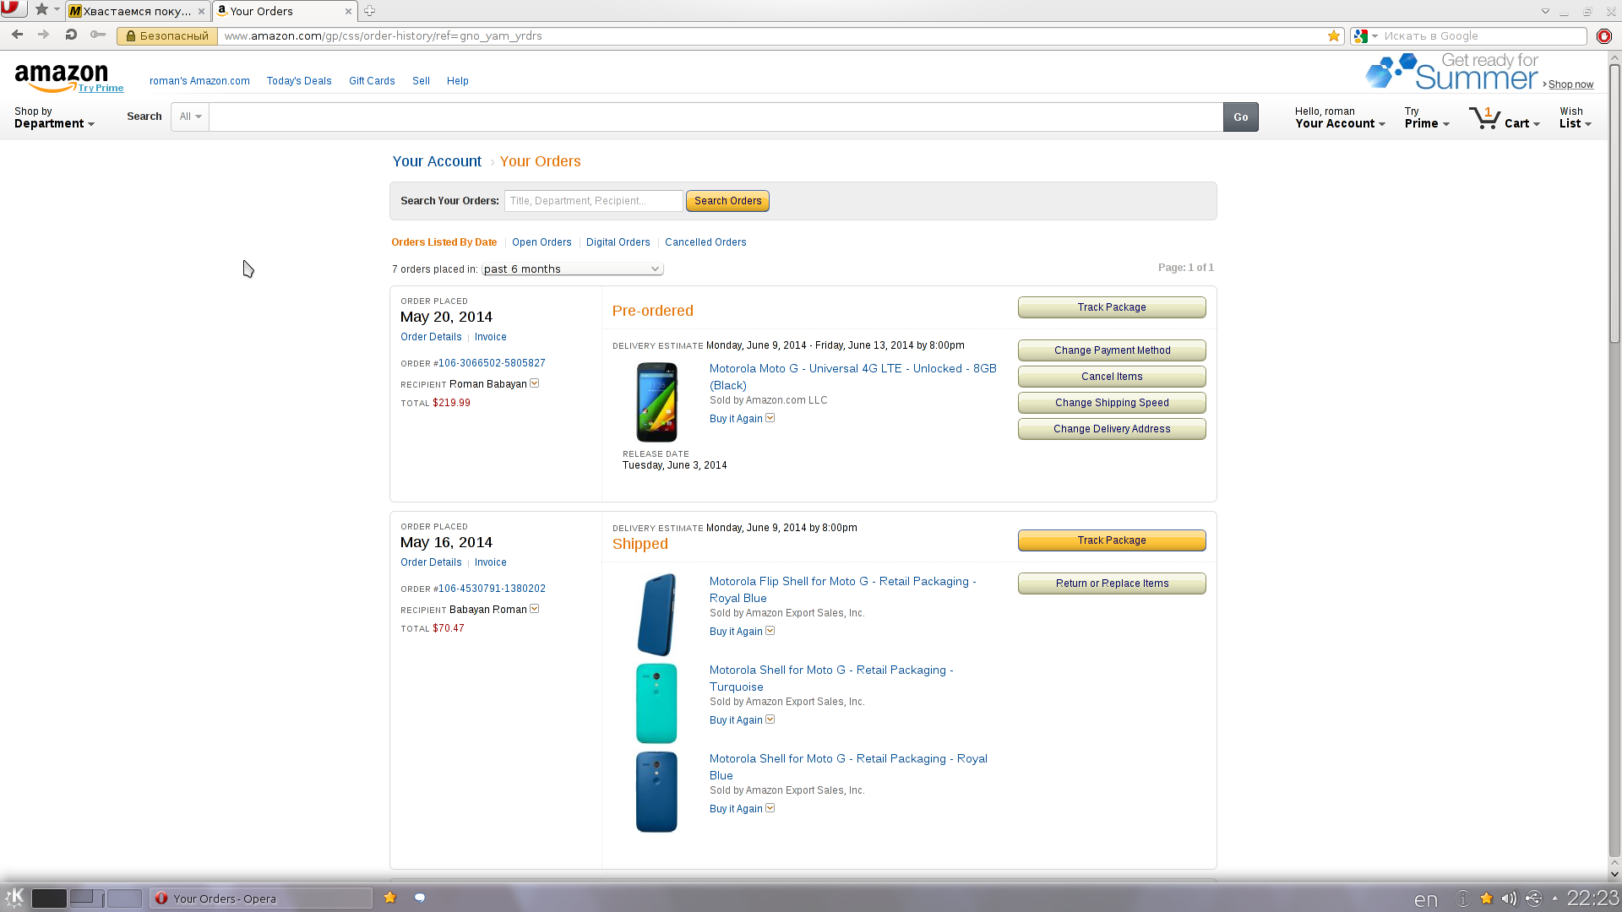The height and width of the screenshot is (912, 1622).
Task: Open the search category All dropdown
Action: coord(190,117)
